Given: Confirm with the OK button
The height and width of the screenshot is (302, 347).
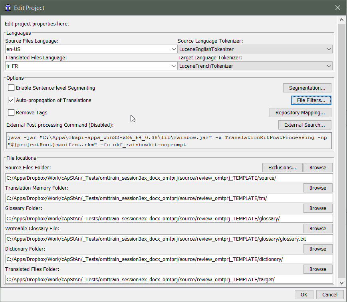Looking at the screenshot, I should click(304, 295).
